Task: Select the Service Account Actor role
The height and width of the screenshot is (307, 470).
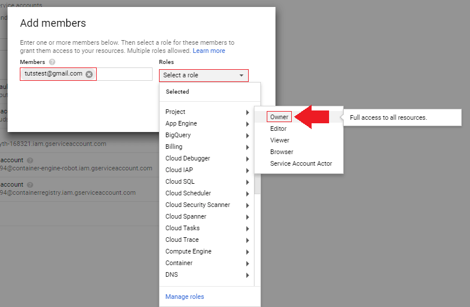Action: click(299, 163)
